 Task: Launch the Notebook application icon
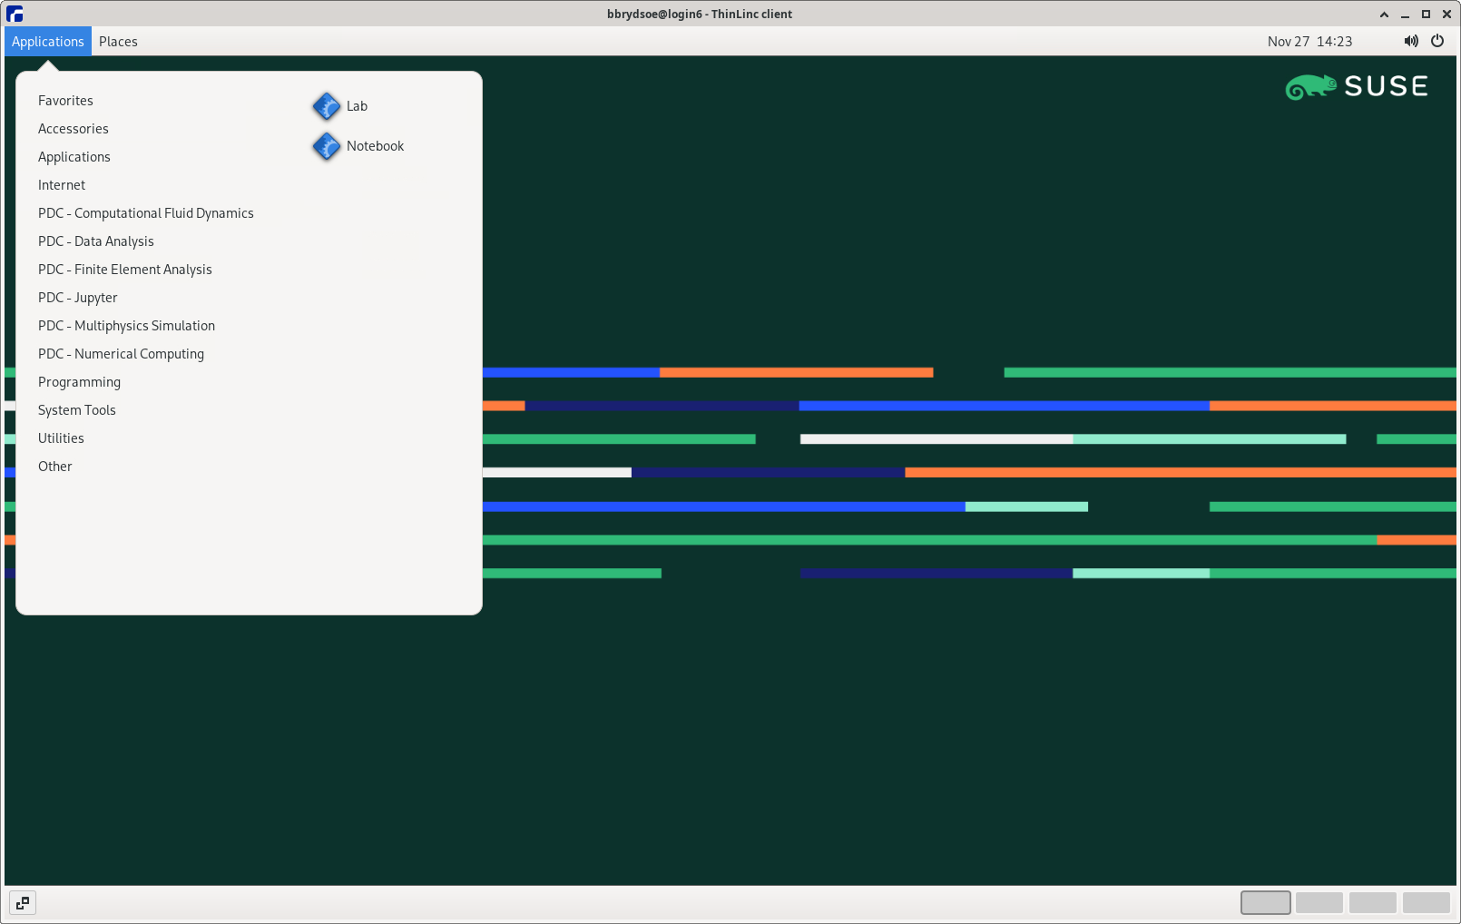tap(327, 146)
